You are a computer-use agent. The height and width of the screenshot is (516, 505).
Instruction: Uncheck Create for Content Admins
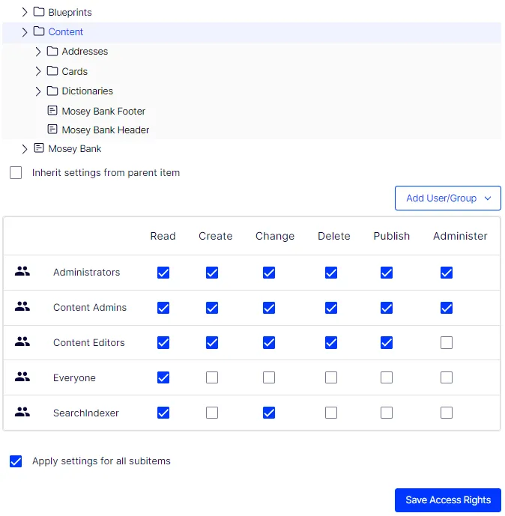coord(212,308)
